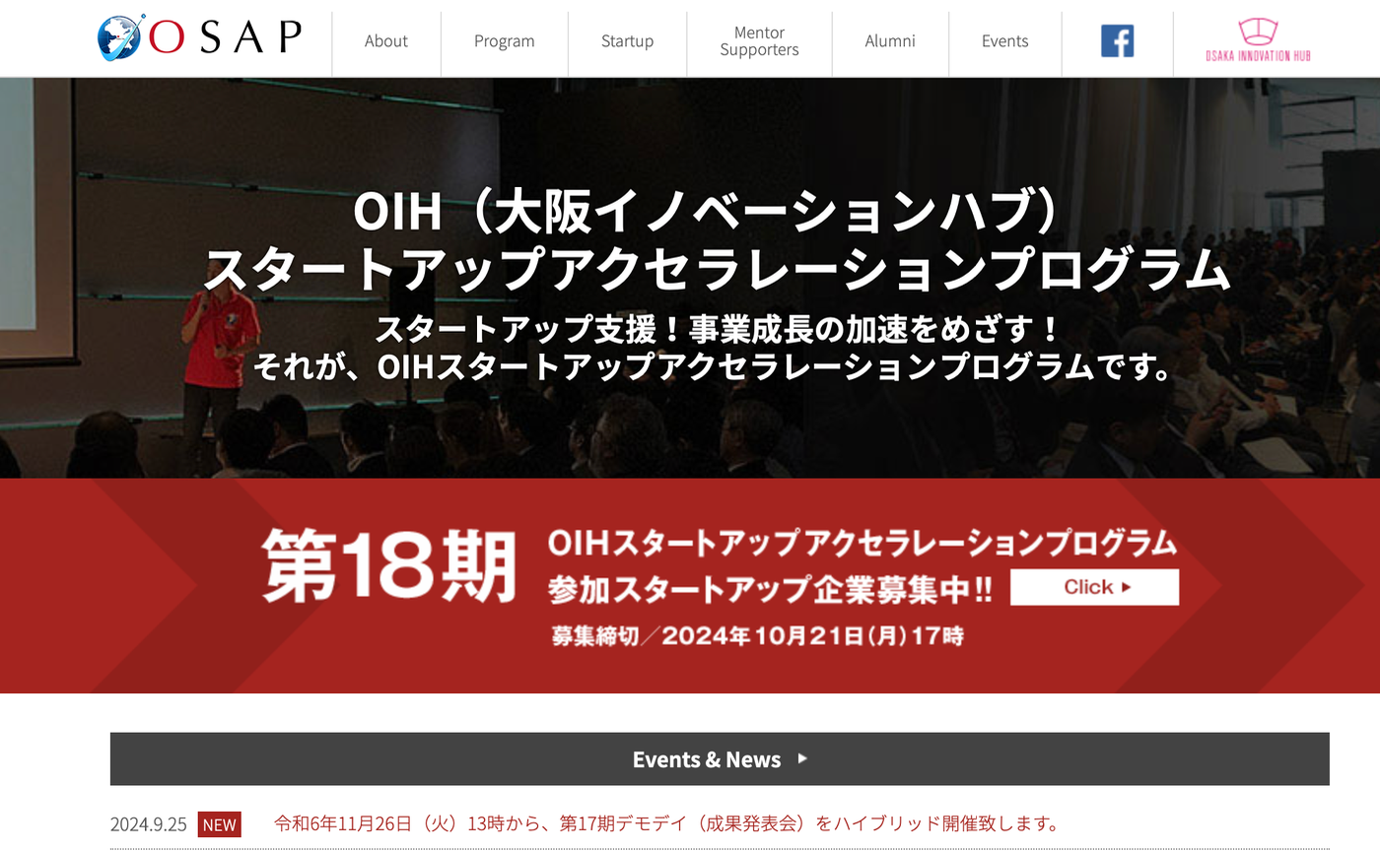The height and width of the screenshot is (851, 1380).
Task: Select the Startup navigation entry
Action: (627, 41)
